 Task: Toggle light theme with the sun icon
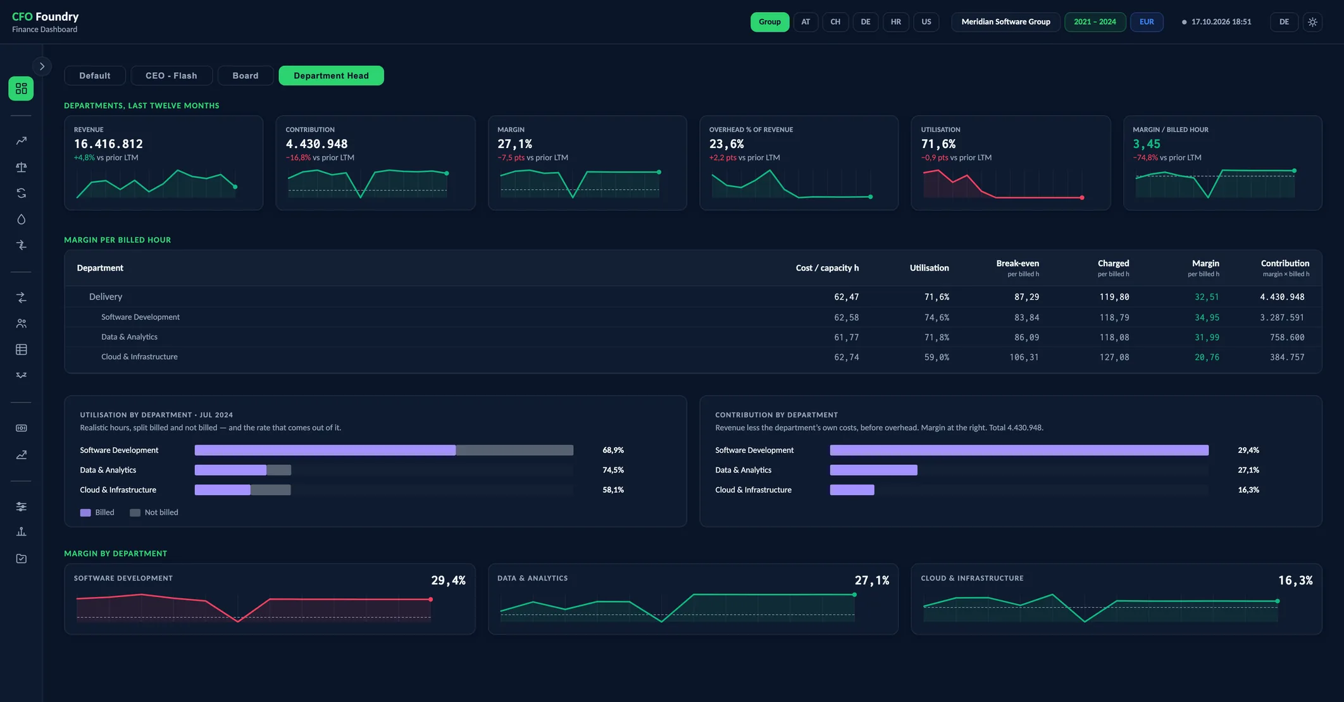tap(1312, 22)
